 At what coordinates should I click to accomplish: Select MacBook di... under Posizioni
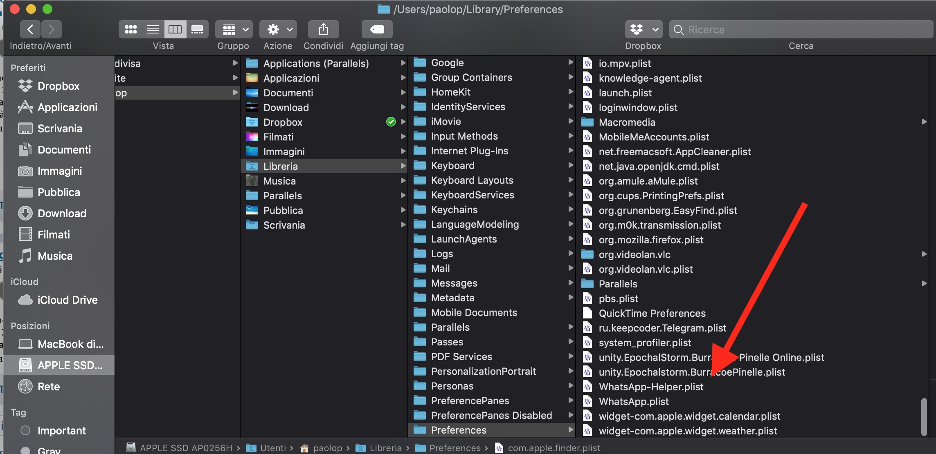coord(59,344)
